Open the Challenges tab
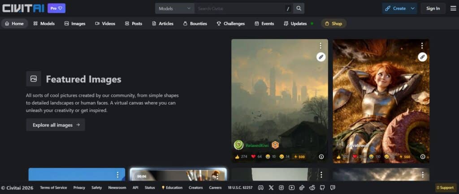 tap(231, 23)
